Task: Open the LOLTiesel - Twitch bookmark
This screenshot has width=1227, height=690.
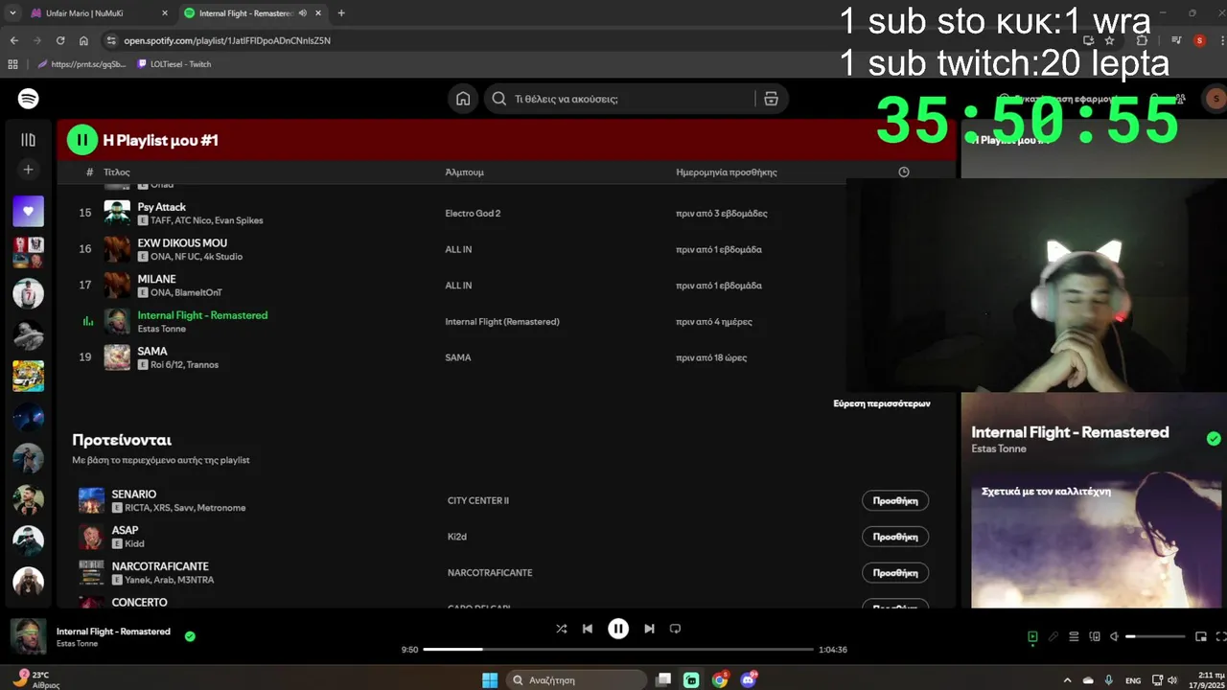Action: (x=174, y=64)
